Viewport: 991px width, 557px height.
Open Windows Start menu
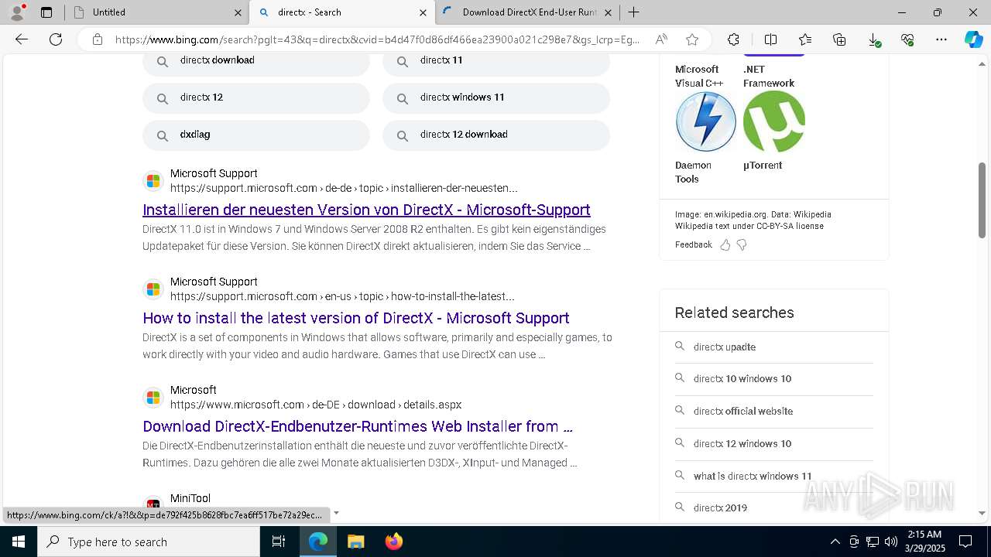(19, 542)
